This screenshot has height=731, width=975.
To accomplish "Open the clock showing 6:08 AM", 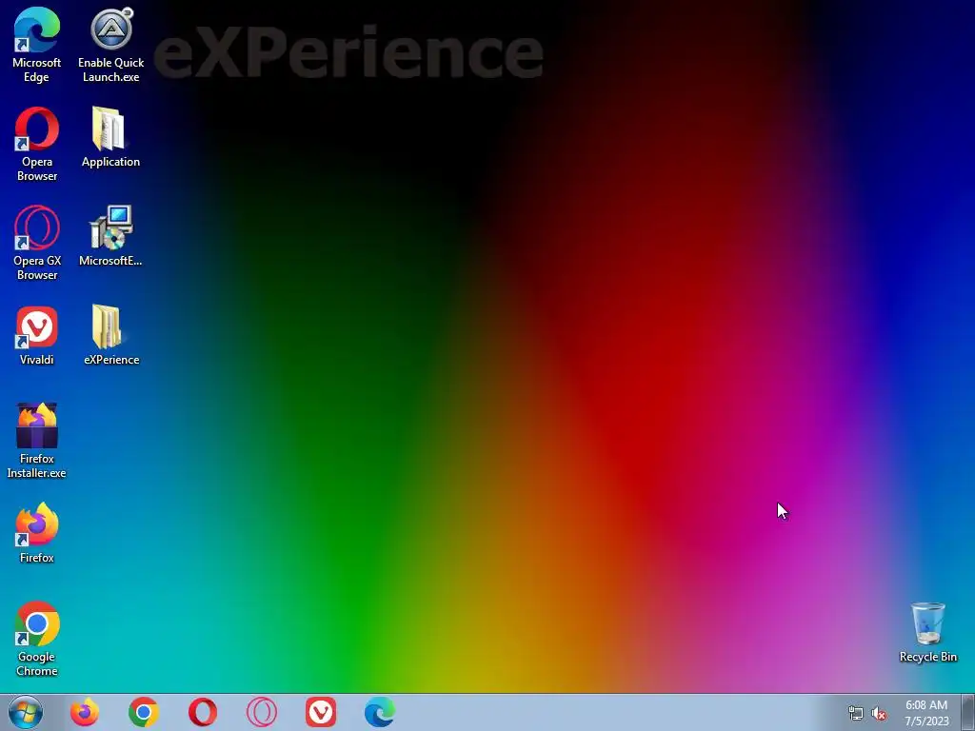I will 926,713.
